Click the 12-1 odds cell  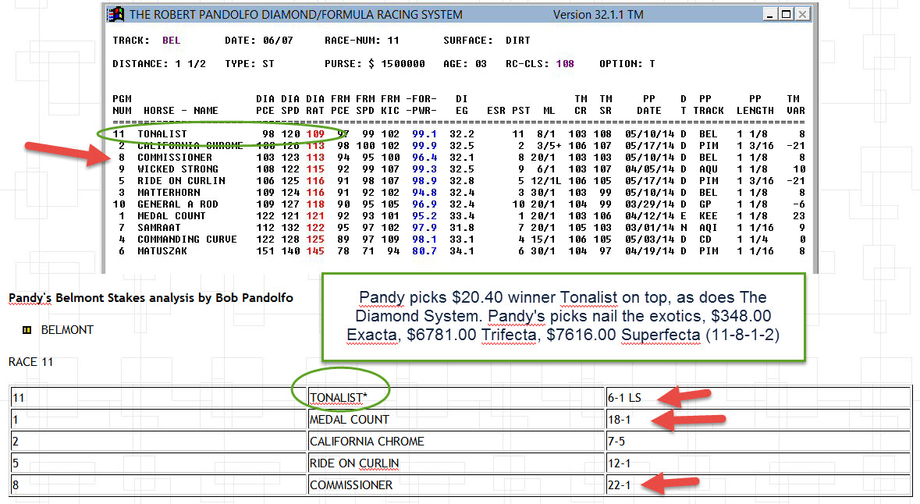coord(758,463)
